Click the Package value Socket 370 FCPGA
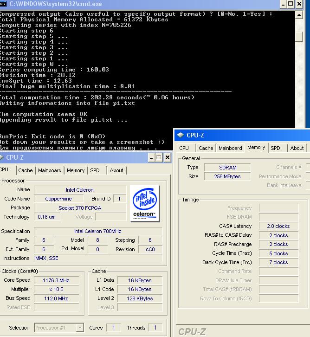Screen dimensions: 310x337 (80, 208)
